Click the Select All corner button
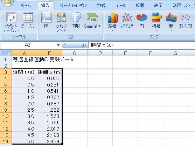The image size is (195, 146). (6, 53)
